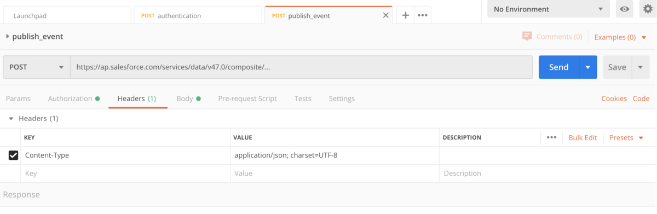Image resolution: width=657 pixels, height=214 pixels.
Task: Click the request URL field
Action: point(301,67)
